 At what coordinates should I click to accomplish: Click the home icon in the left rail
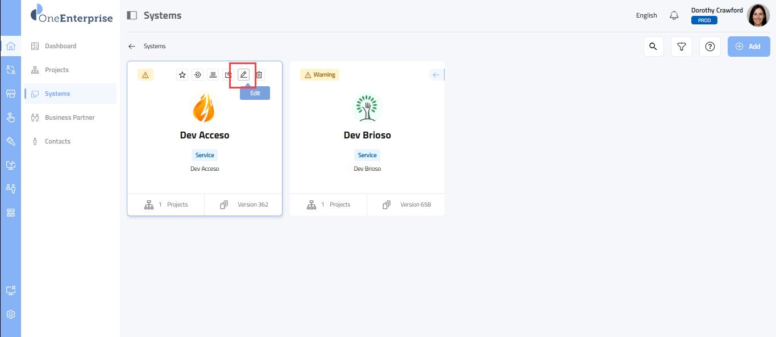click(11, 46)
